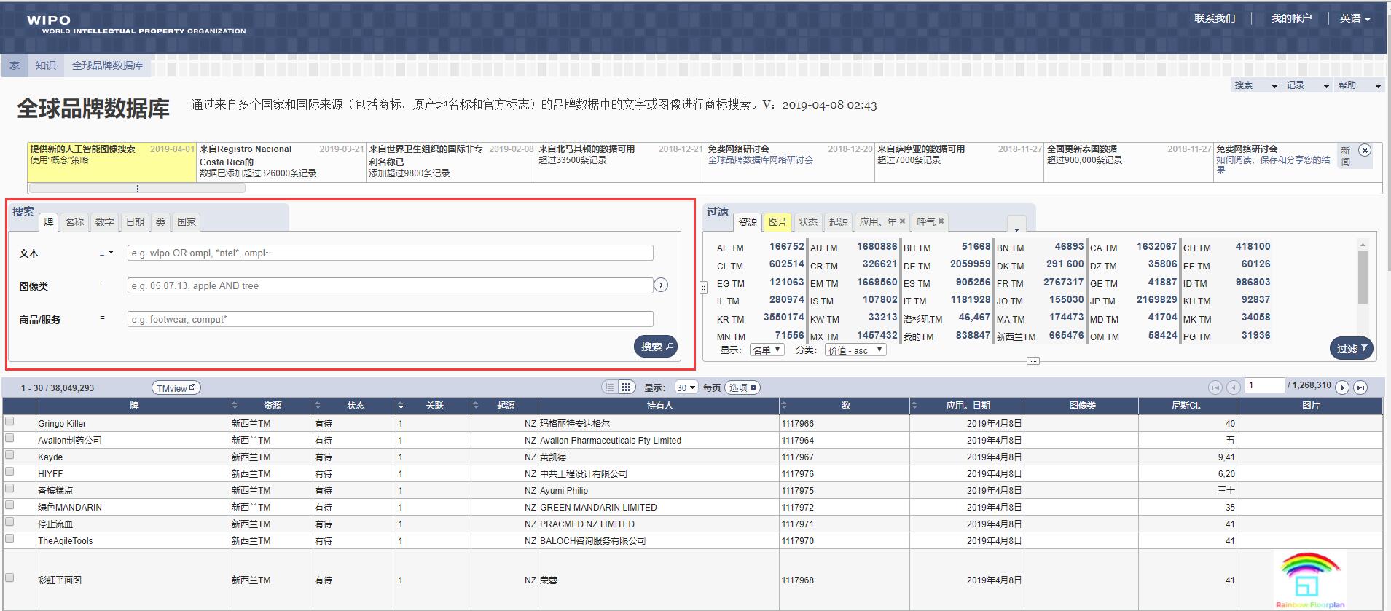Switch to the 名称 search tab

tap(74, 222)
